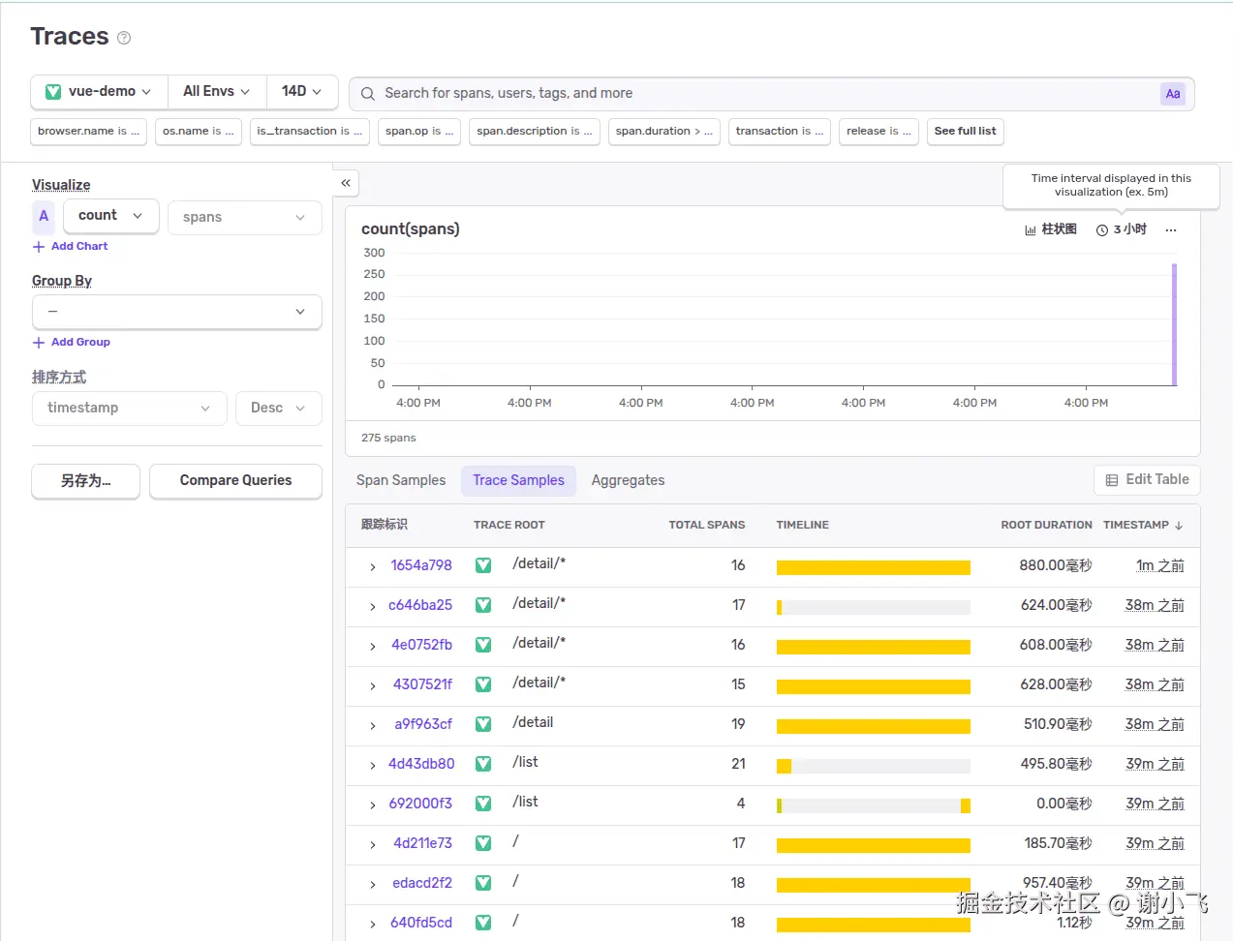The height and width of the screenshot is (941, 1233).
Task: Expand trace row c646ba25
Action: (373, 607)
